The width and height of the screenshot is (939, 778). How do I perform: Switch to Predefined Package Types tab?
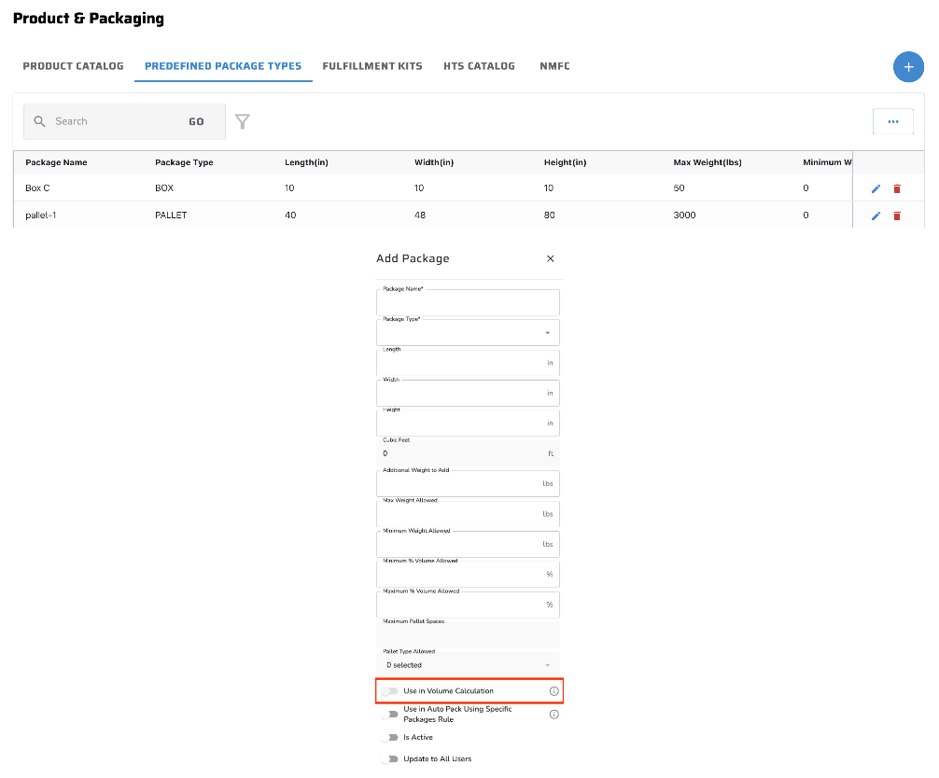(x=223, y=66)
